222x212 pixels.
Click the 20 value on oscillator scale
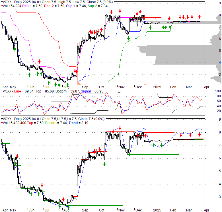pyautogui.click(x=219, y=111)
